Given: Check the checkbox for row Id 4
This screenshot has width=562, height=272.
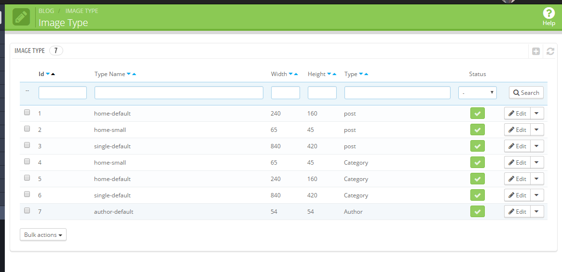Looking at the screenshot, I should [x=27, y=161].
